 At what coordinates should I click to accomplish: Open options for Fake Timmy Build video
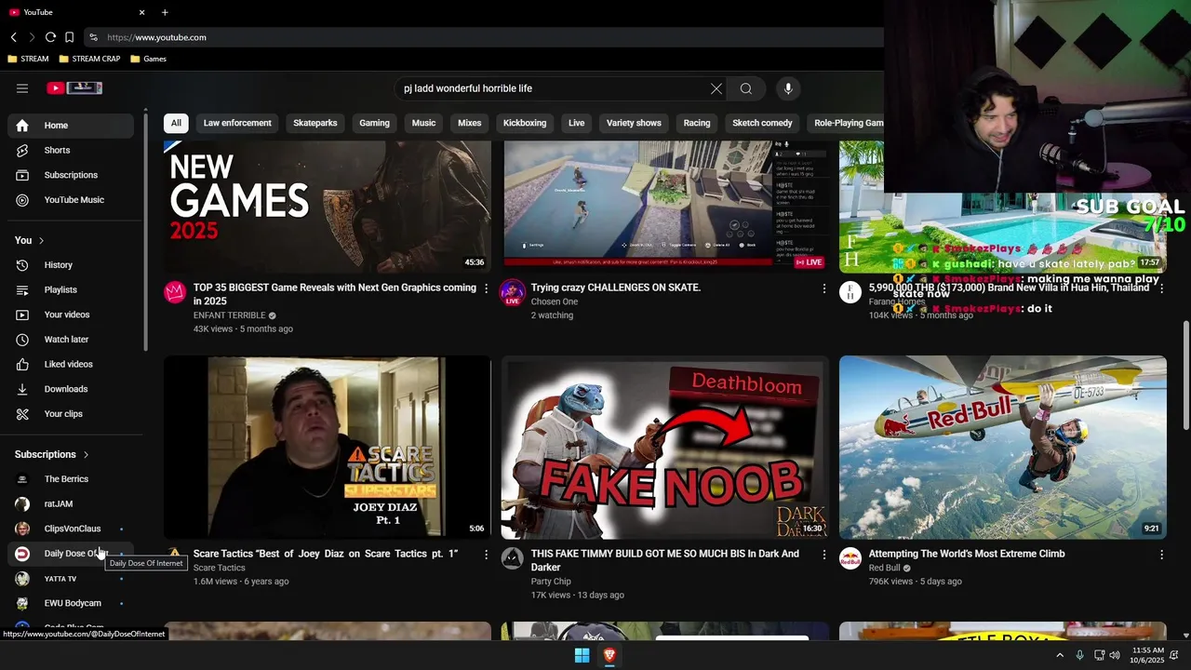823,555
